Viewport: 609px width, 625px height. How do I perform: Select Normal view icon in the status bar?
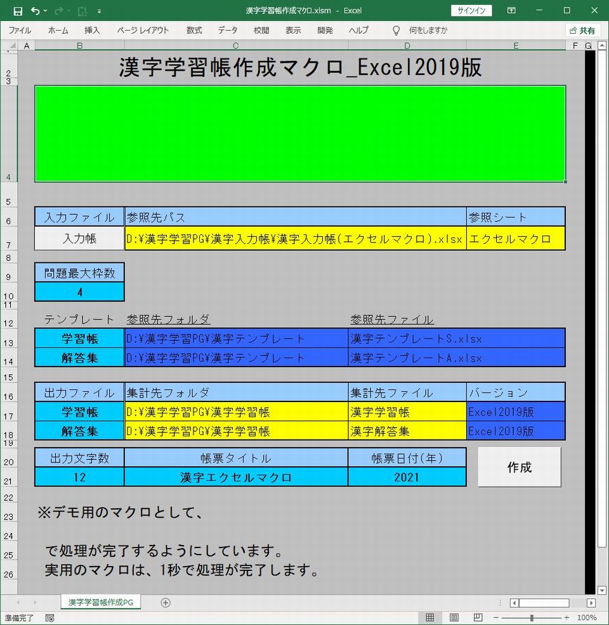pyautogui.click(x=431, y=617)
